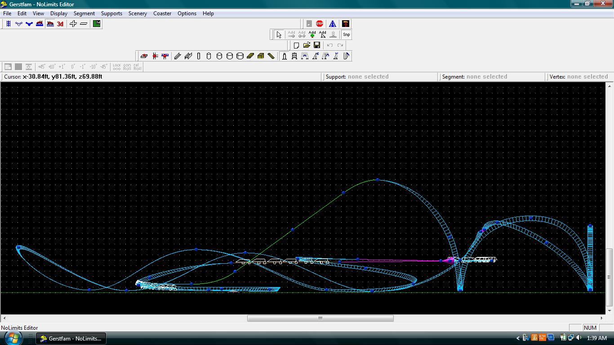
Task: Click the horizontal scrollbar left arrow
Action: click(4, 318)
